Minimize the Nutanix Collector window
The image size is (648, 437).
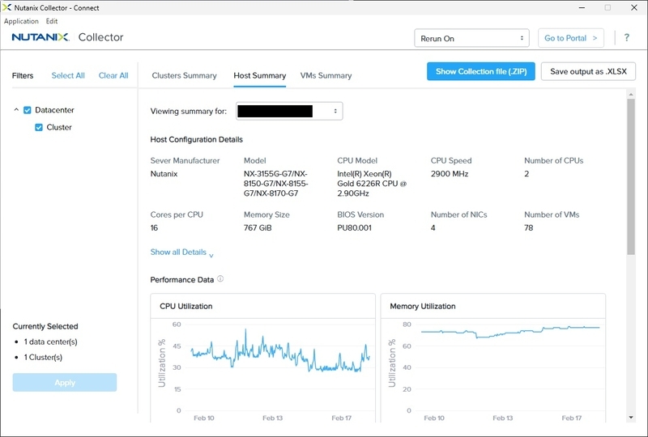tap(582, 7)
